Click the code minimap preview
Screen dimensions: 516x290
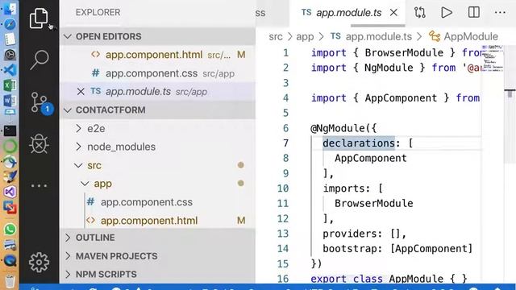(x=493, y=59)
